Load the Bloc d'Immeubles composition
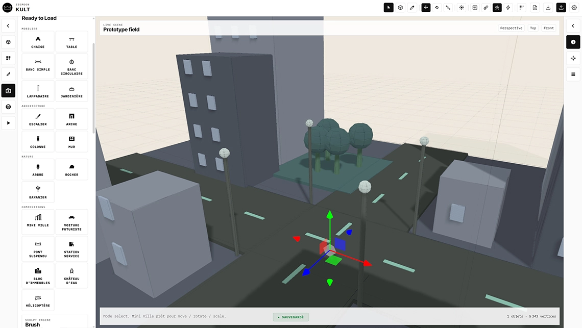Viewport: 582px width, 328px height. pyautogui.click(x=38, y=275)
